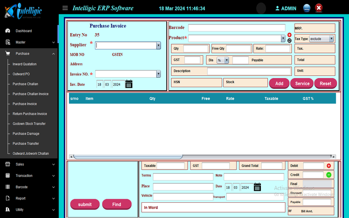Click the hamburger menu icon in header
The image size is (349, 218).
65,8
